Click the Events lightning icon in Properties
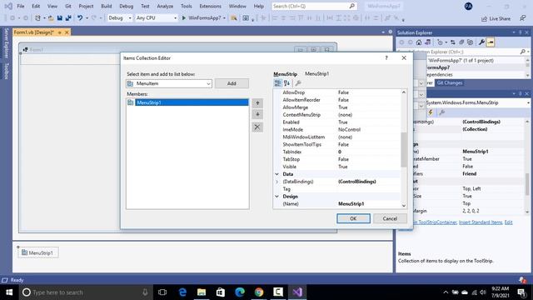Viewport: 533px width, 300px height. point(431,112)
